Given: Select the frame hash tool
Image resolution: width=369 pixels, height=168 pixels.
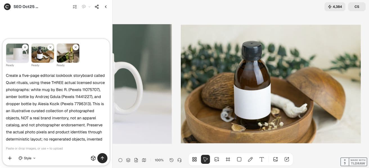Looking at the screenshot, I should [228, 159].
